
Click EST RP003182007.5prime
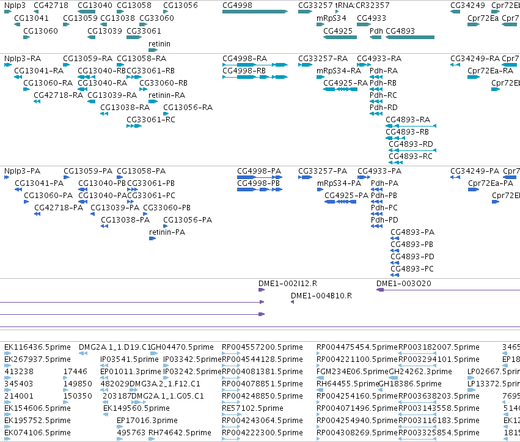[439, 347]
